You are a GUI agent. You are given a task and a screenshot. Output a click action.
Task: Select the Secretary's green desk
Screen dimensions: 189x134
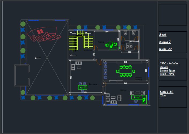tap(83, 87)
